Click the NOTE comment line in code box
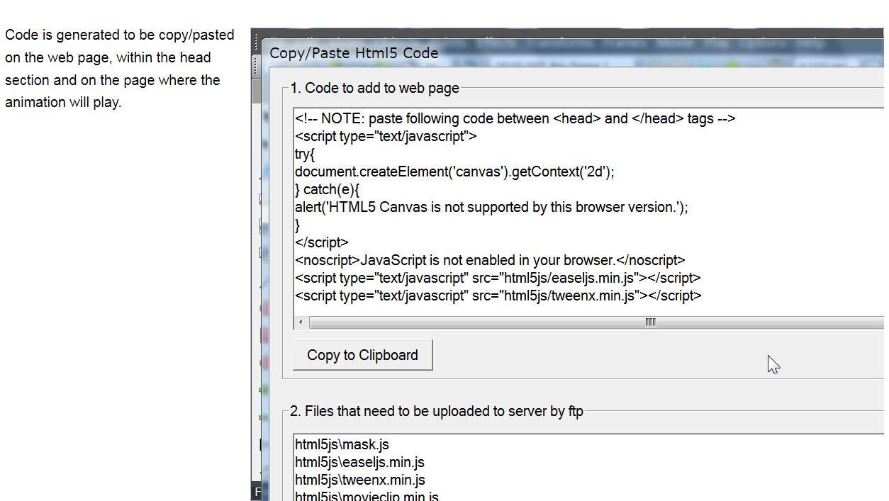 515,118
